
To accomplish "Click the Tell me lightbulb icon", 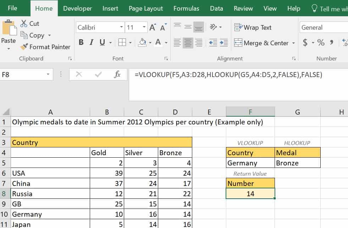I will click(x=314, y=8).
